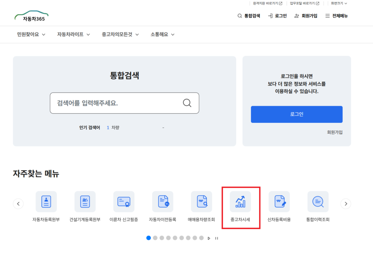The image size is (373, 257).
Task: Expand the 민원찾아요 menu
Action: click(x=31, y=35)
